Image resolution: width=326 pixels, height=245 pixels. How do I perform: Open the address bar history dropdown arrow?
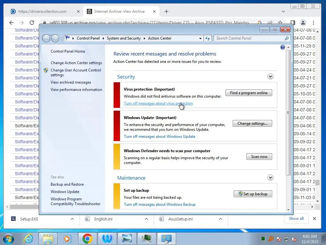[x=200, y=38]
